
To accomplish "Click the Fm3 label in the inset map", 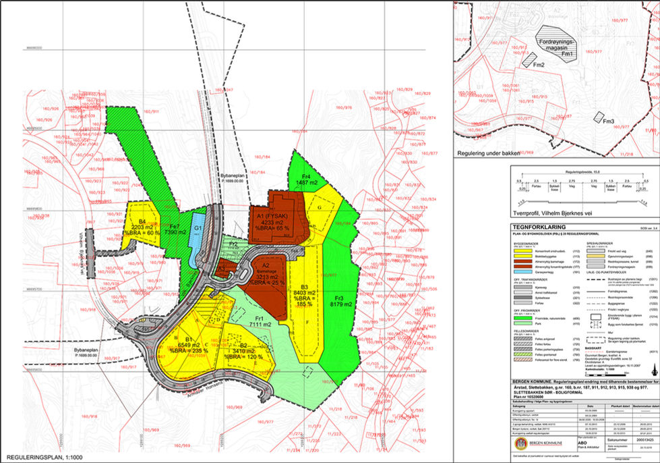I will [608, 121].
